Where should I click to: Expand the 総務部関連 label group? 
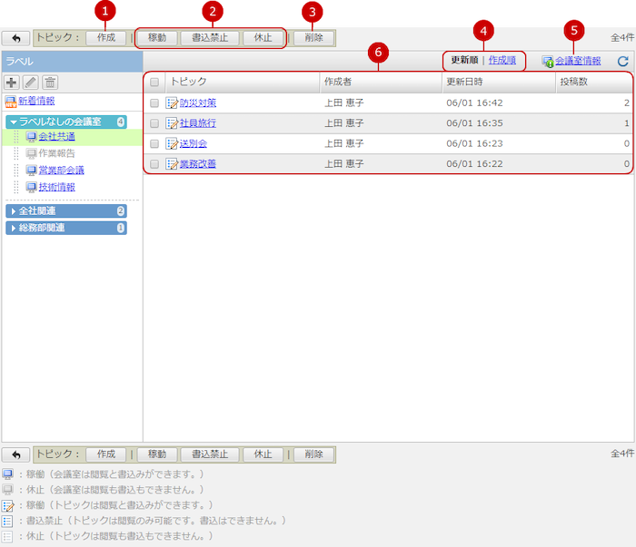pos(13,228)
